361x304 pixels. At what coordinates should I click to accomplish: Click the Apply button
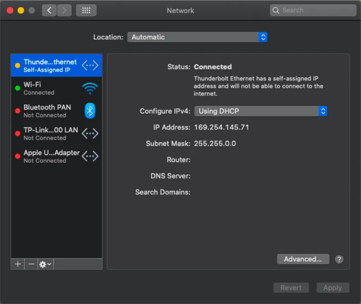(x=333, y=288)
